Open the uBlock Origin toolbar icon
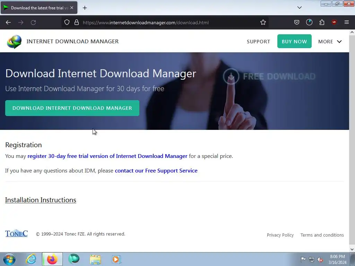This screenshot has height=266, width=355. click(334, 22)
